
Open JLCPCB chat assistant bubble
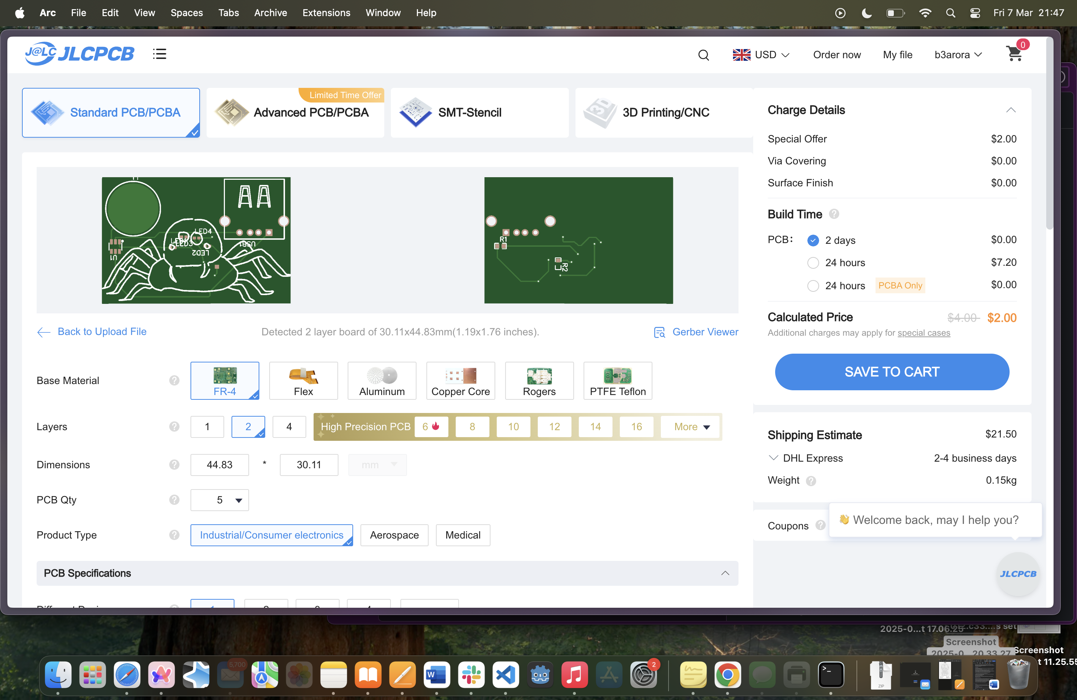(x=1017, y=573)
